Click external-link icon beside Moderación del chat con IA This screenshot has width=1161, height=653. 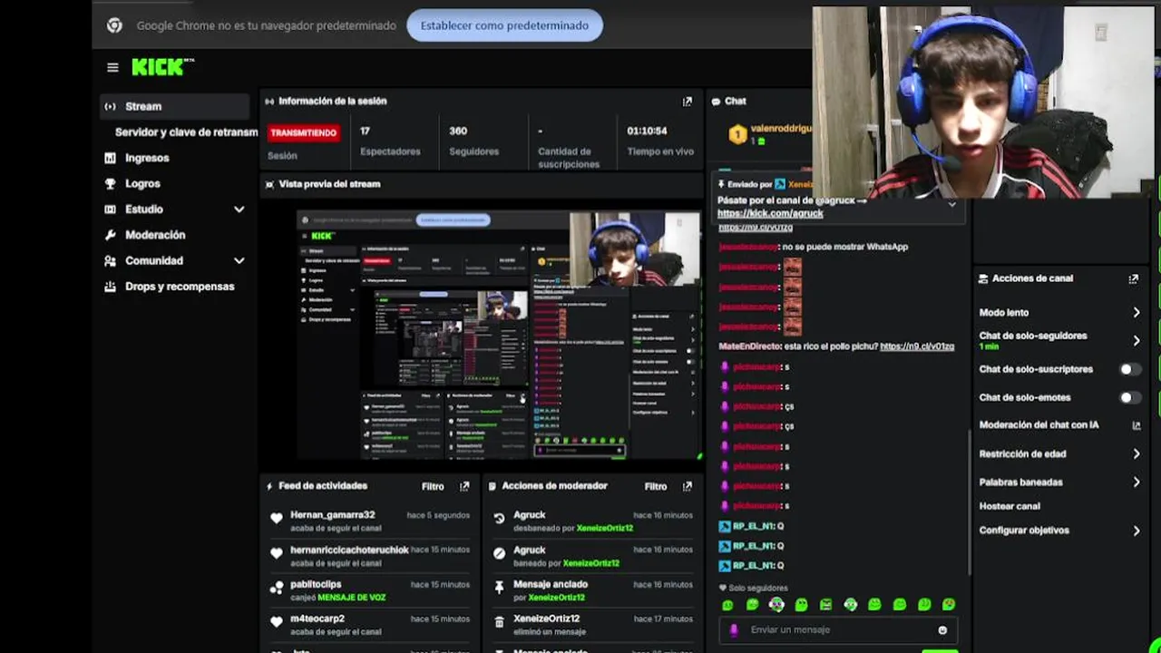[x=1136, y=425]
